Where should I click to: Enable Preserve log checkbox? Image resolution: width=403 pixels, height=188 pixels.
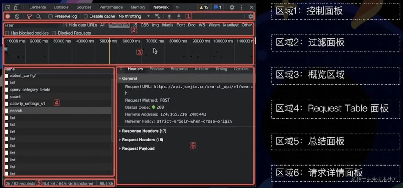(x=51, y=16)
